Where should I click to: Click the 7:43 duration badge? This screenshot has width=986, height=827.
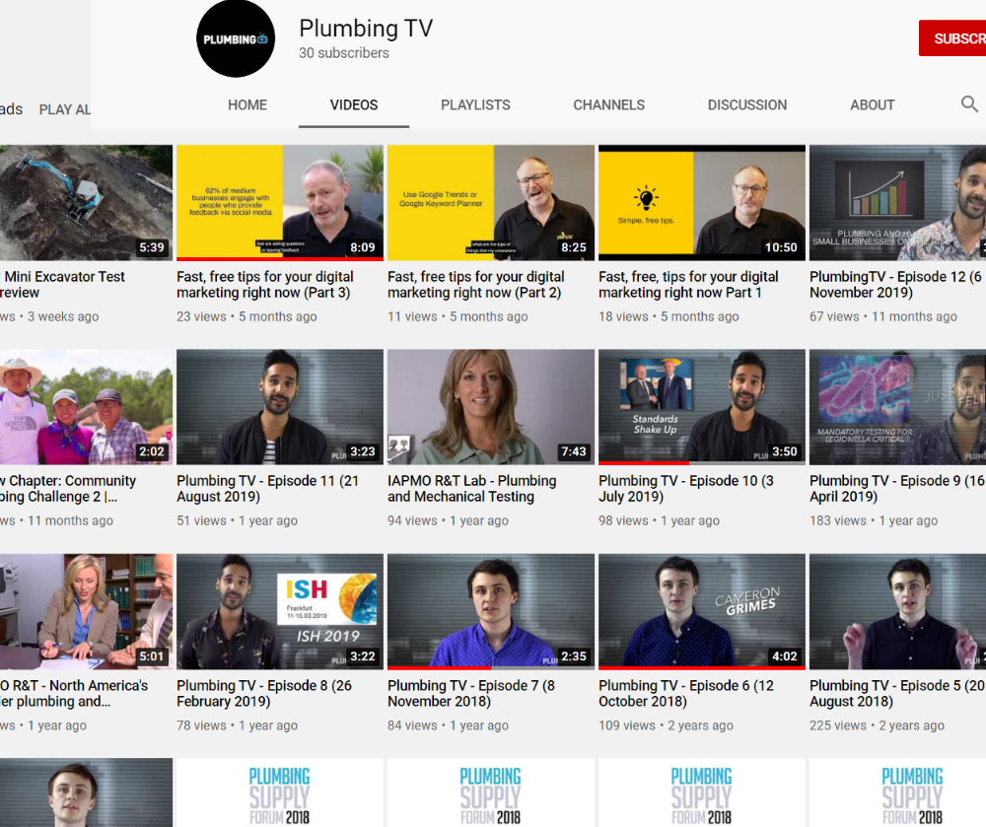574,451
